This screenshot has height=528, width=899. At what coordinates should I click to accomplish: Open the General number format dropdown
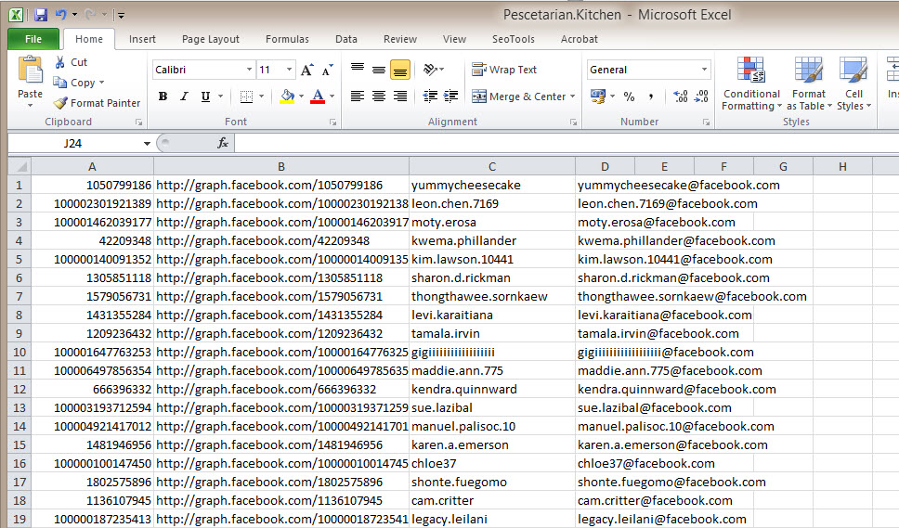704,70
